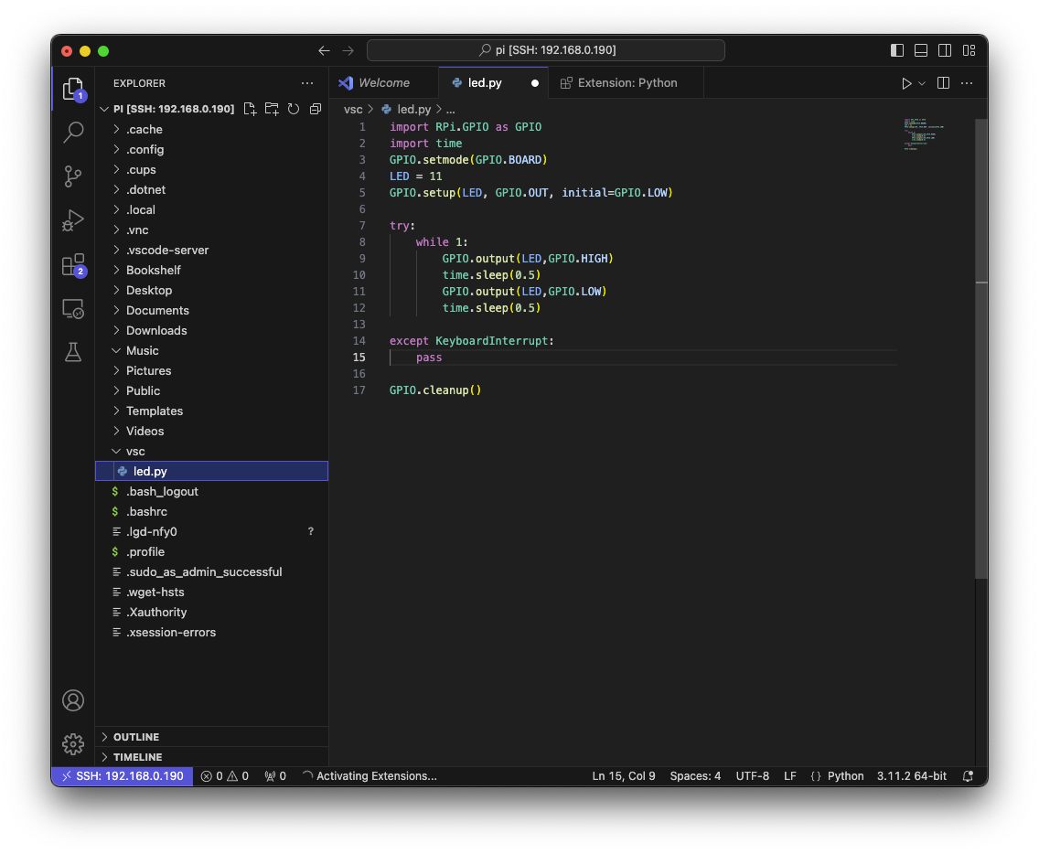
Task: Expand the Documents folder
Action: (157, 310)
